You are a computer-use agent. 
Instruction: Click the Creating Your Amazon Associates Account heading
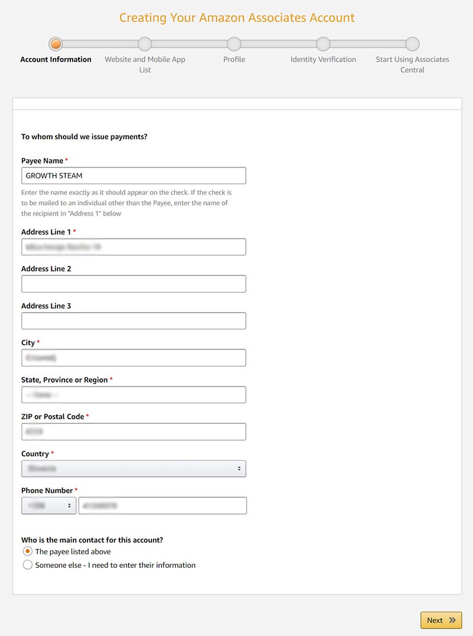tap(237, 18)
